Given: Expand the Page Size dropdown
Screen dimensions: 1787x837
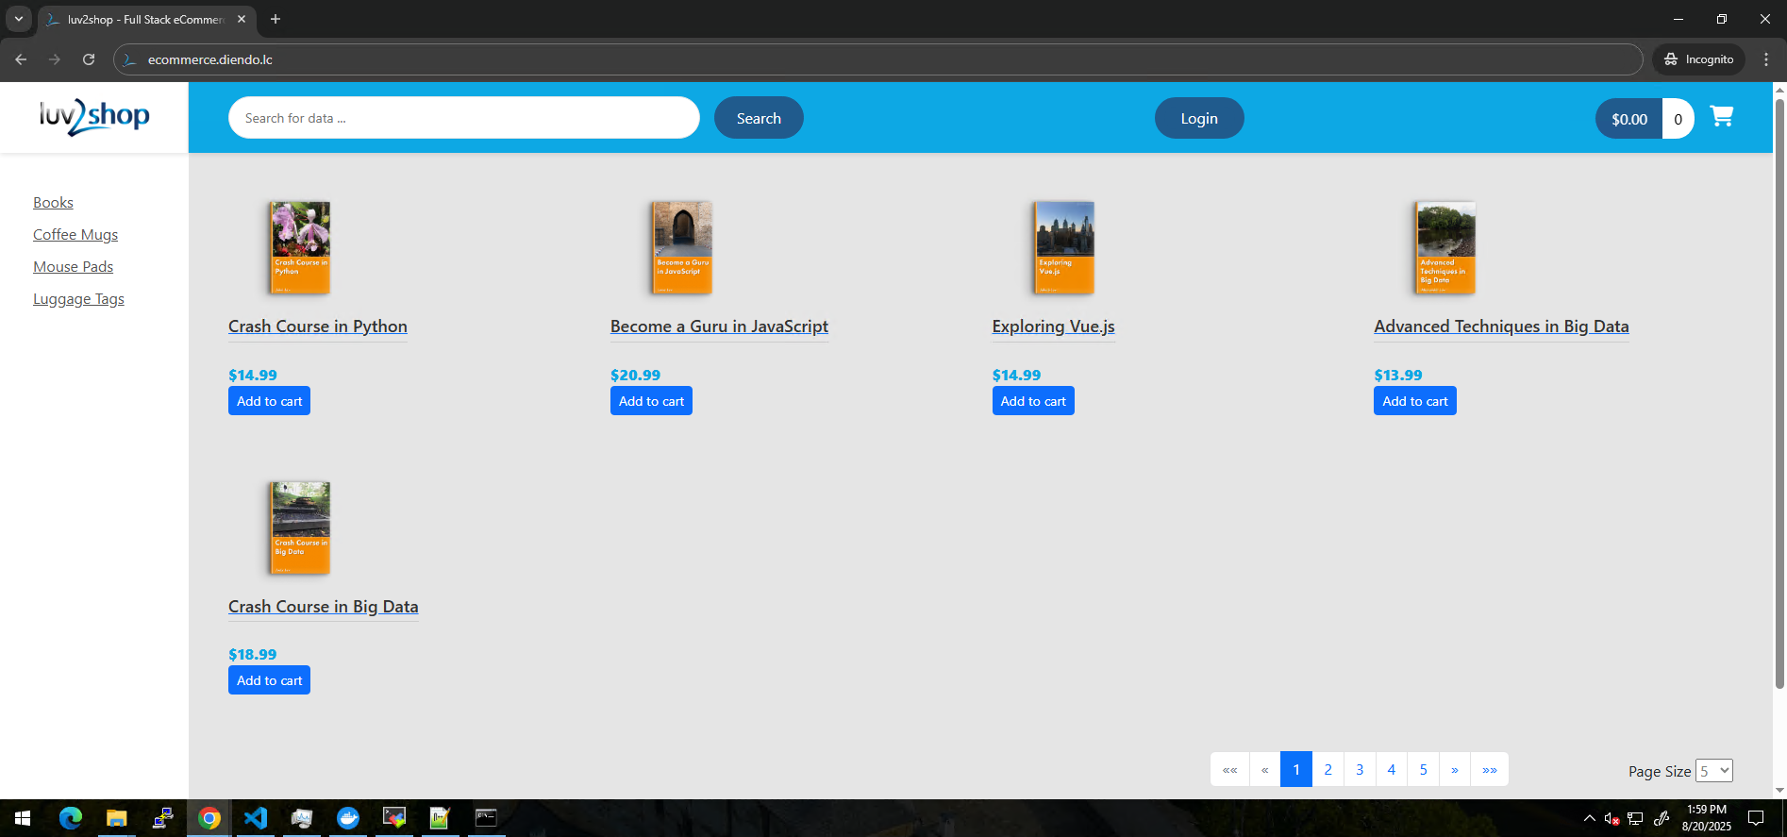Looking at the screenshot, I should [1713, 771].
